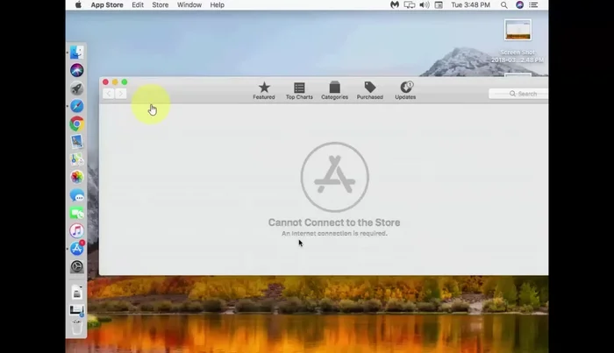The image size is (614, 353).
Task: Open the display mirroring menu bar icon
Action: tap(410, 4)
